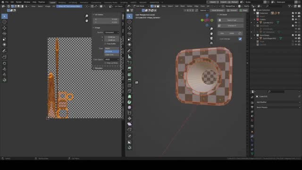The width and height of the screenshot is (302, 170).
Task: Hide the Cutters collection in viewport
Action: pyautogui.click(x=296, y=19)
